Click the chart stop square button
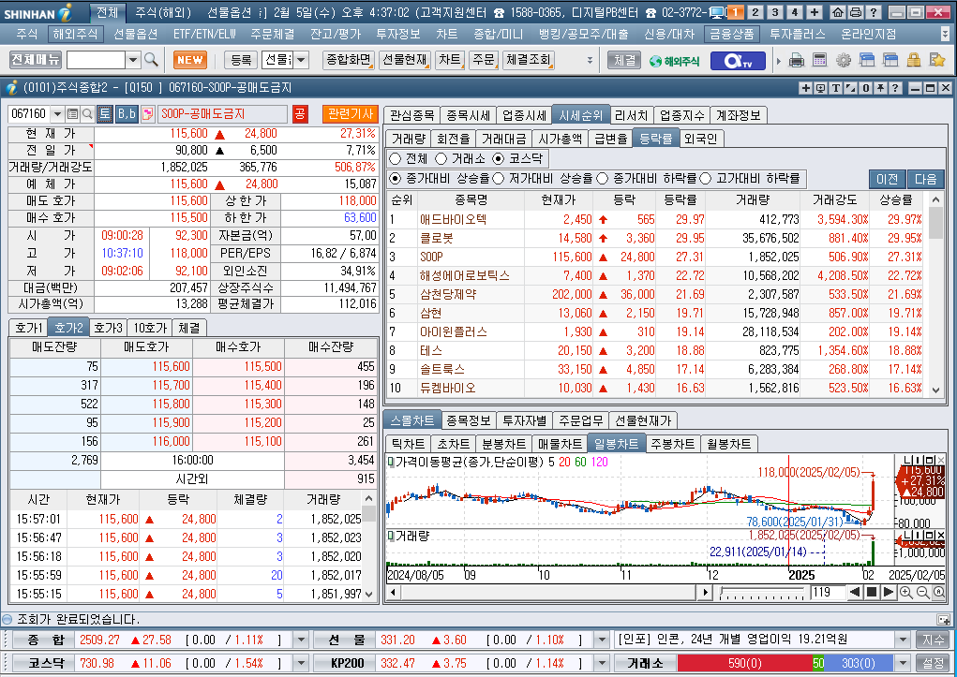The width and height of the screenshot is (957, 677). [872, 592]
